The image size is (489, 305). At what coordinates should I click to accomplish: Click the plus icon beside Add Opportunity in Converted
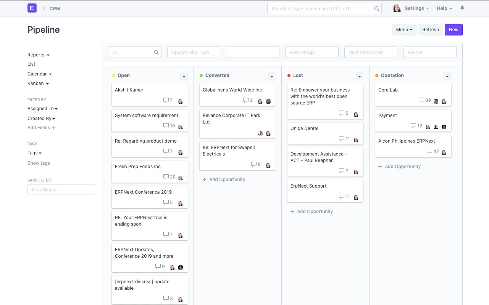tap(205, 179)
